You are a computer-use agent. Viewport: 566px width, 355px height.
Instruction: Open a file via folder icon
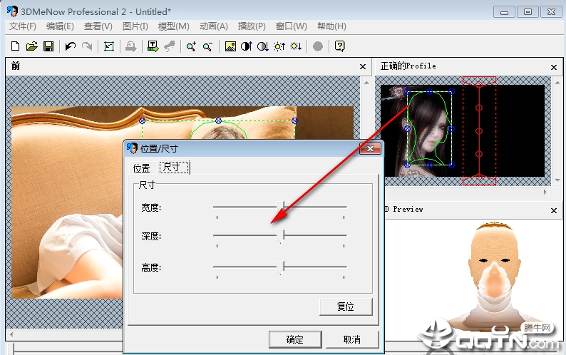point(32,46)
